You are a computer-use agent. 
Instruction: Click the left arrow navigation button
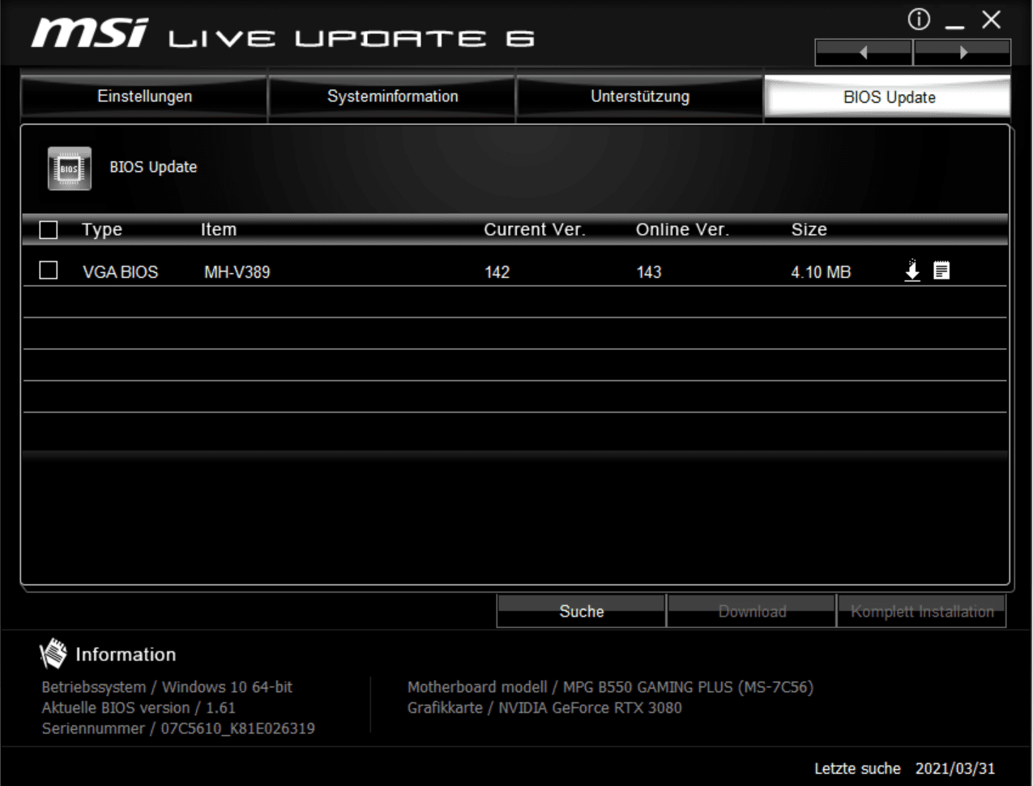(864, 53)
